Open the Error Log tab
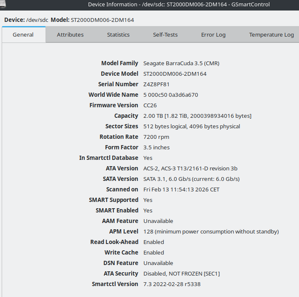The image size is (299, 297). coord(213,34)
